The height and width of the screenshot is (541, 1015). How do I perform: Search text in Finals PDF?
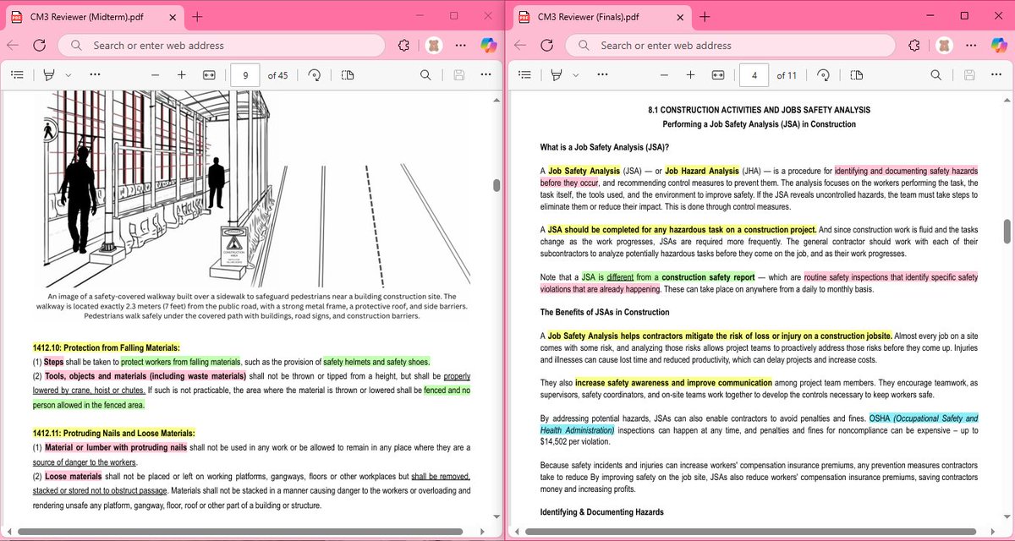click(934, 75)
